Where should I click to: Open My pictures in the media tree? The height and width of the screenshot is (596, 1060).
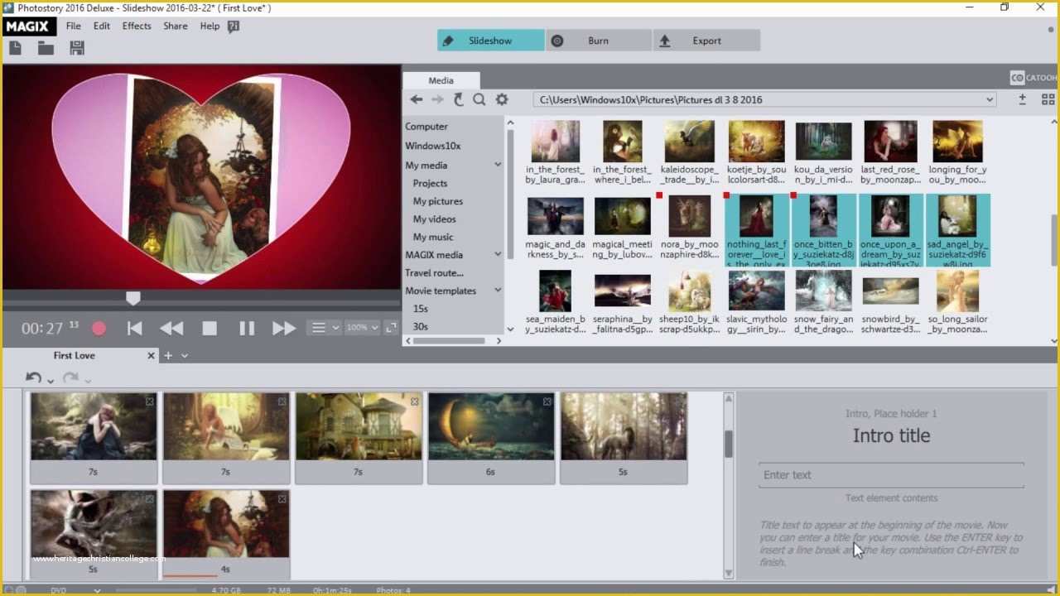pyautogui.click(x=438, y=201)
